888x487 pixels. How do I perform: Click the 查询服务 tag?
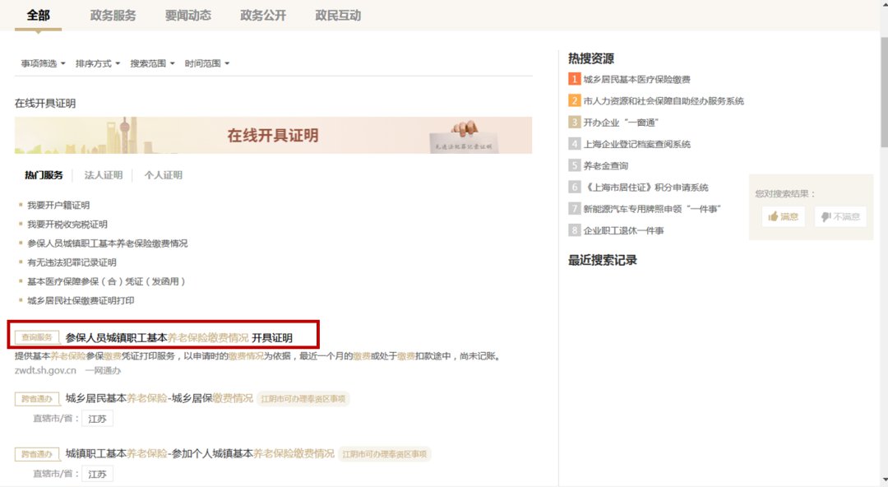pyautogui.click(x=37, y=337)
